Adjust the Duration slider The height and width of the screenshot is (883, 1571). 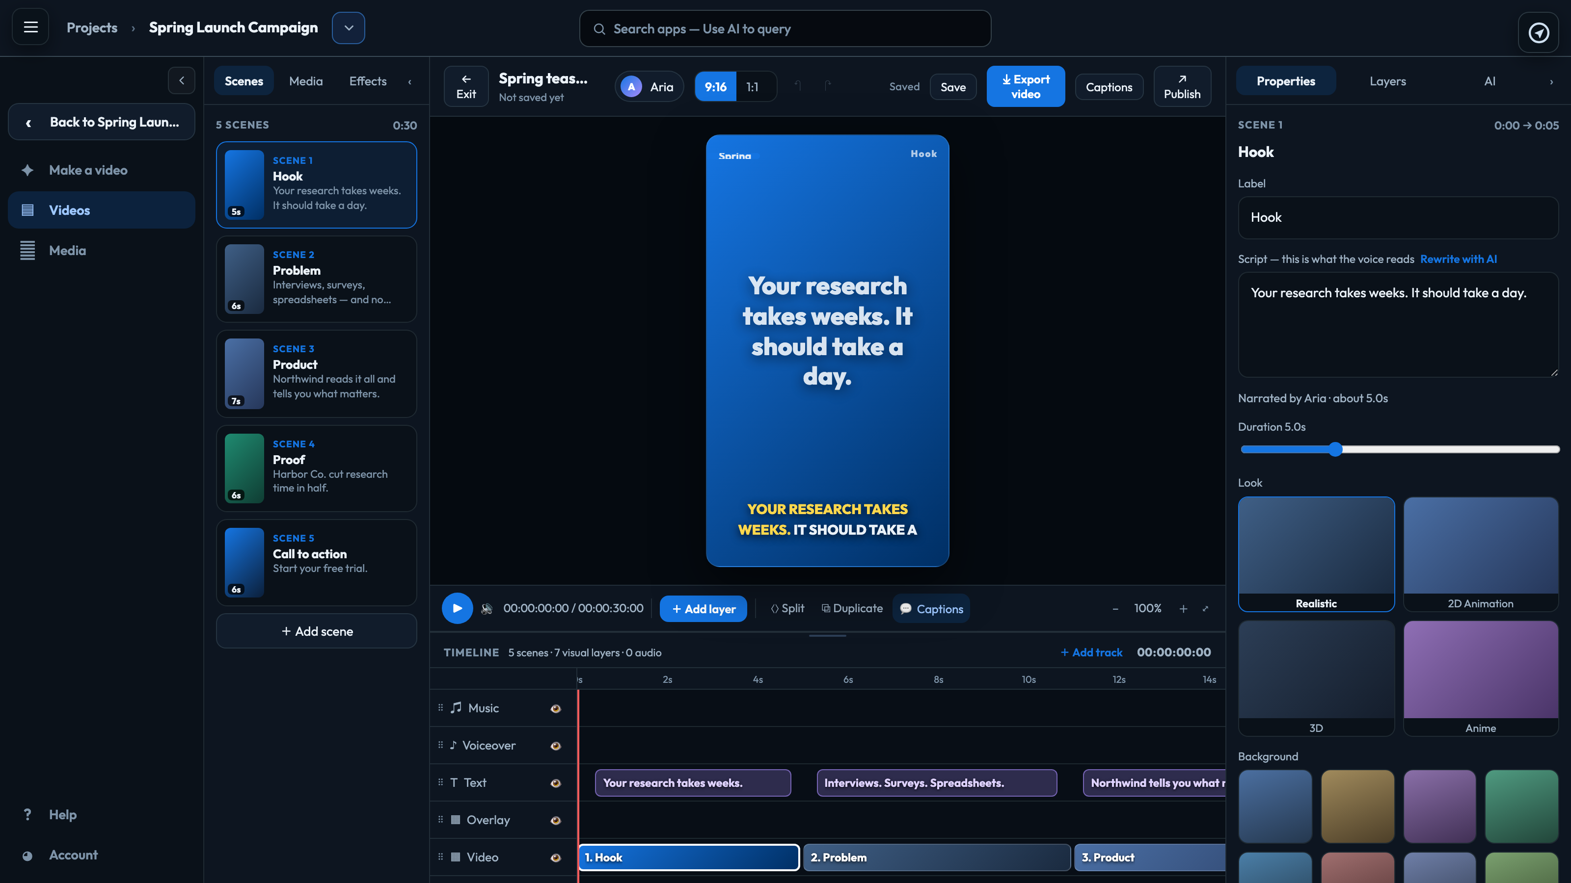(x=1400, y=449)
